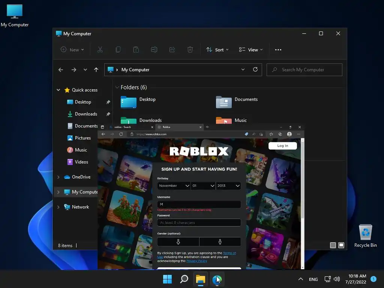
Task: Click File Explorer icon on taskbar
Action: pos(200,279)
